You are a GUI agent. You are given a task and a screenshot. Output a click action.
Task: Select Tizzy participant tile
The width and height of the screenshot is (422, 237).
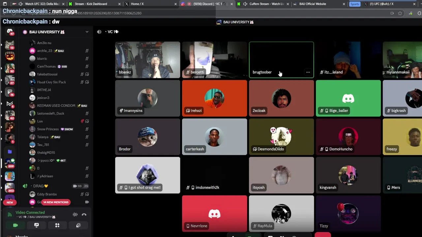click(x=348, y=214)
